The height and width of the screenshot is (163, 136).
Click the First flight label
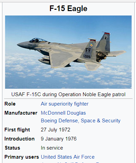click(x=17, y=130)
